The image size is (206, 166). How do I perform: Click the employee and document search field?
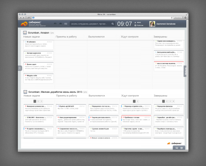tap(91, 24)
